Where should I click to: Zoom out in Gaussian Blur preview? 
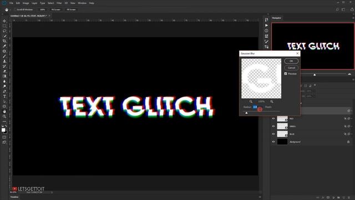click(x=251, y=102)
